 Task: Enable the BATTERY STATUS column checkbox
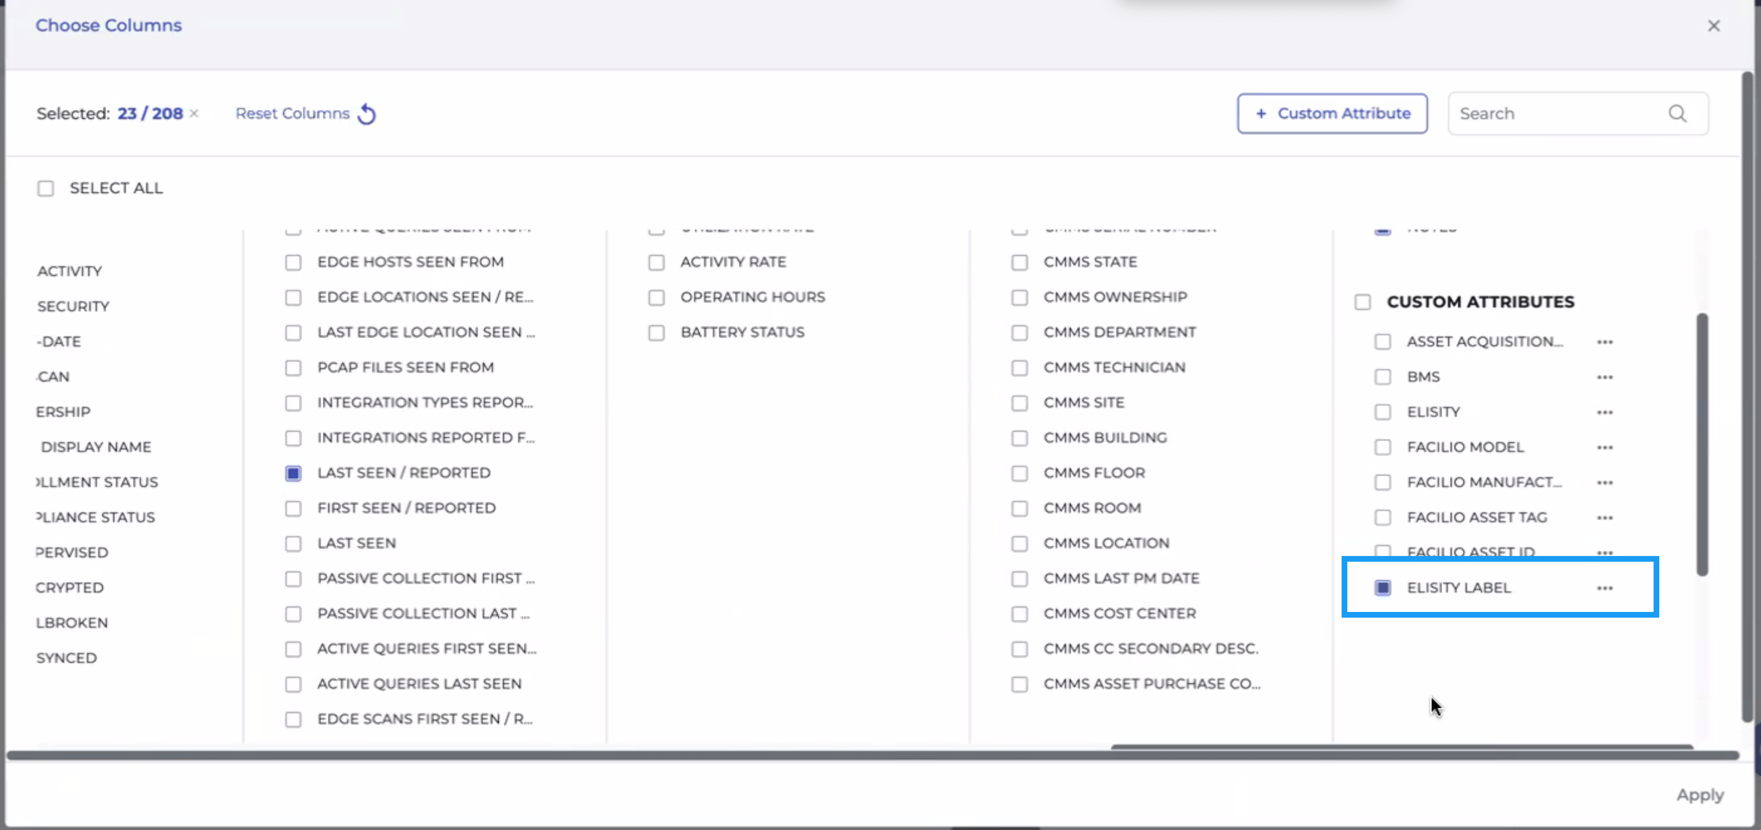657,333
